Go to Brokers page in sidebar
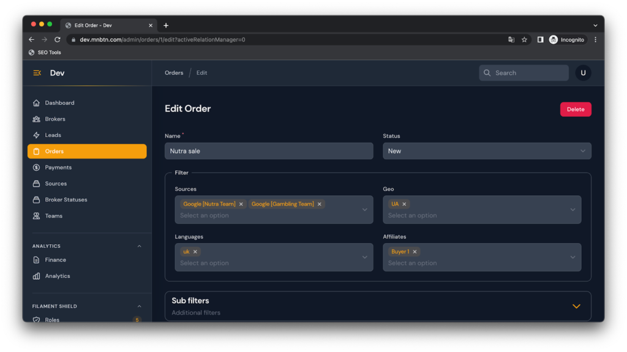This screenshot has width=627, height=352. click(x=55, y=119)
